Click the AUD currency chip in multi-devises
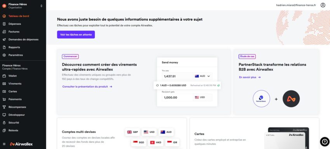 [166, 132]
